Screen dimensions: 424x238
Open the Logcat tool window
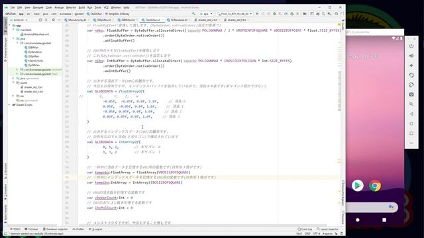pyautogui.click(x=95, y=229)
